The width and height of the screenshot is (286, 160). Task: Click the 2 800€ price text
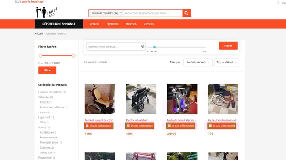click(x=172, y=134)
